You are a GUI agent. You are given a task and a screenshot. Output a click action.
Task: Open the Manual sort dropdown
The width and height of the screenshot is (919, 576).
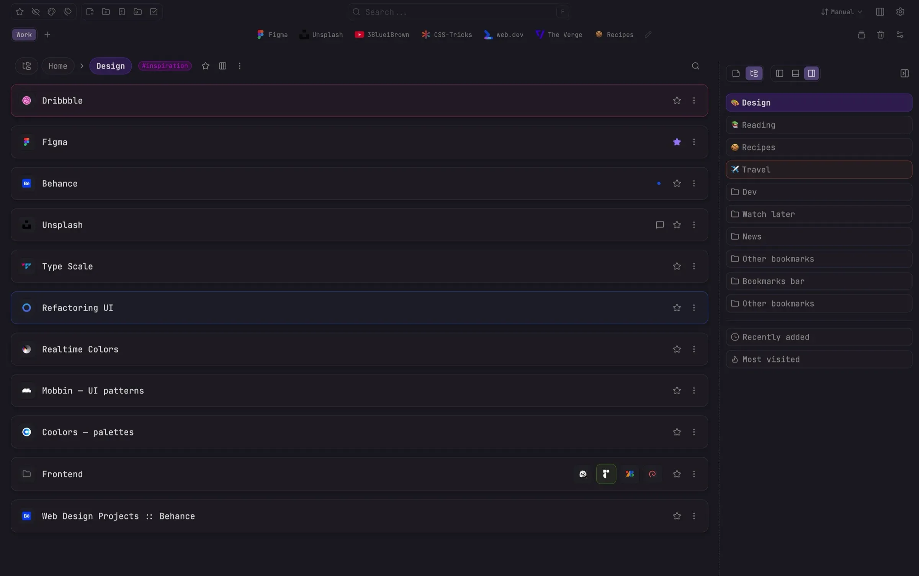pos(842,12)
